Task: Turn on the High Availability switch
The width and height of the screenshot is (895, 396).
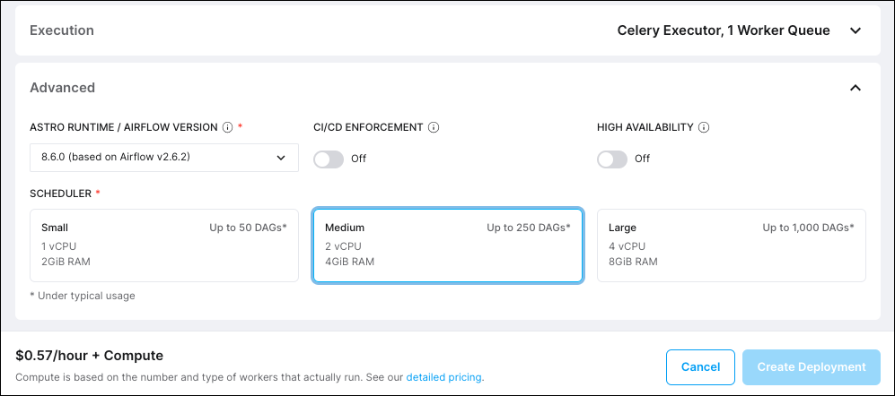Action: (x=612, y=159)
